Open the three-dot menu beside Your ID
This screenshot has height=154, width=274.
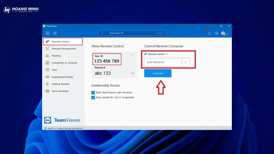tap(133, 56)
